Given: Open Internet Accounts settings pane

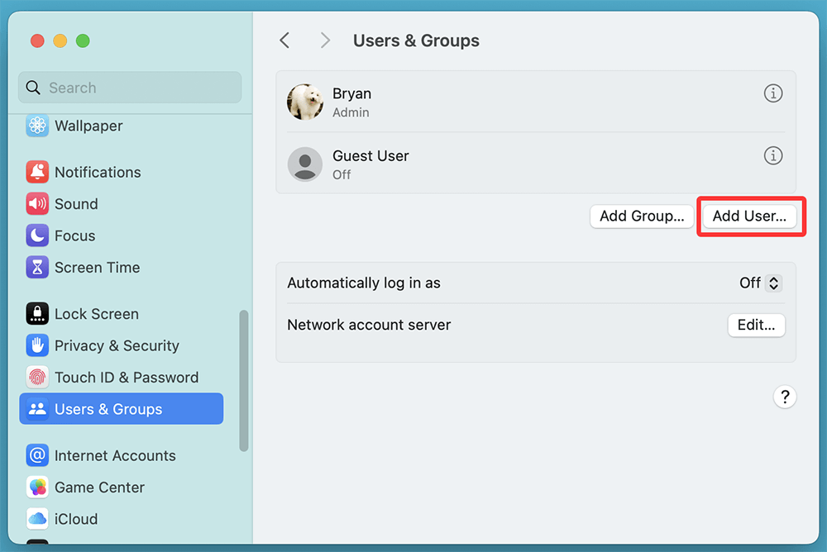Looking at the screenshot, I should coord(114,455).
